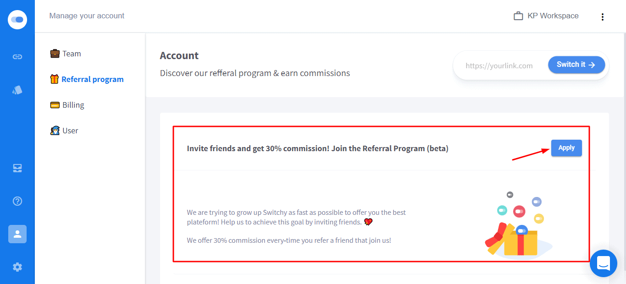Open the User settings section

70,131
